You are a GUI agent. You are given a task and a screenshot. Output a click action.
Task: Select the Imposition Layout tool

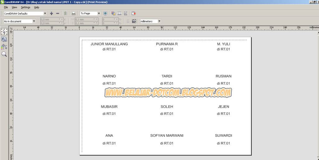click(x=4, y=39)
